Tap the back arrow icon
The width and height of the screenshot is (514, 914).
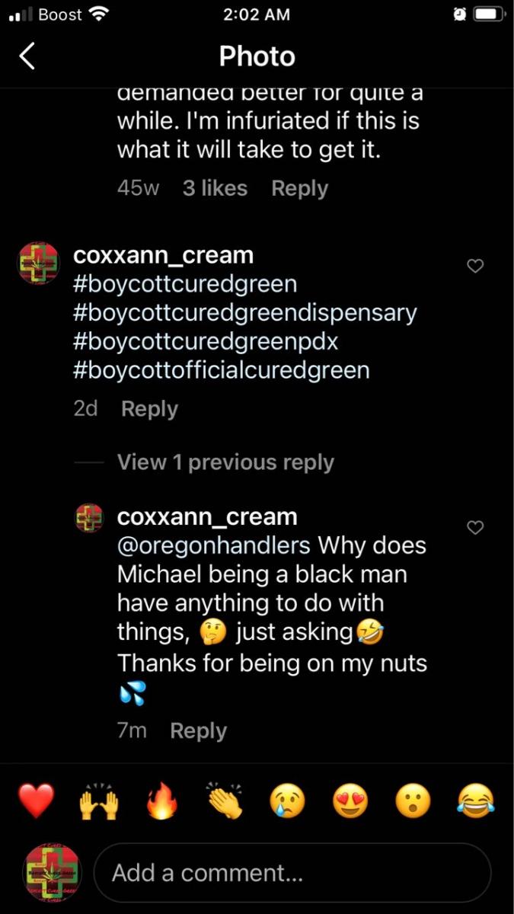pyautogui.click(x=27, y=56)
